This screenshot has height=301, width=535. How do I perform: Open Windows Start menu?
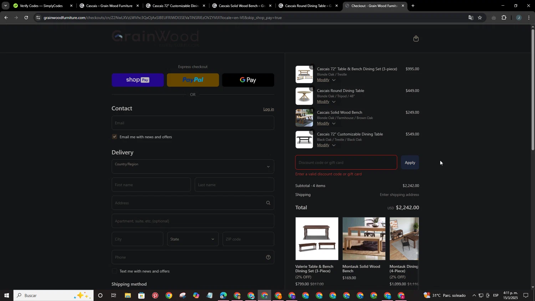click(x=6, y=296)
